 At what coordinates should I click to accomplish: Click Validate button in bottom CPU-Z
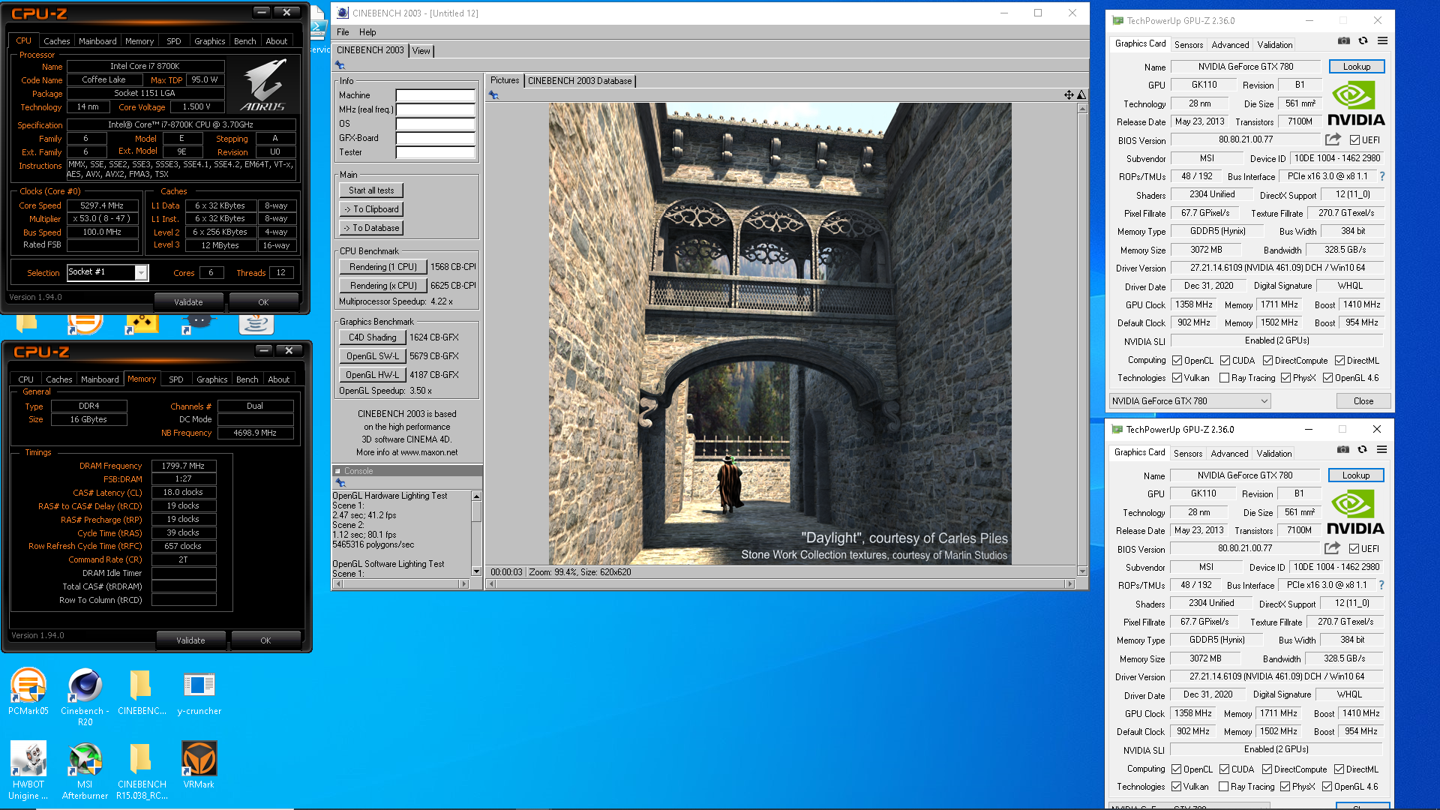point(190,640)
